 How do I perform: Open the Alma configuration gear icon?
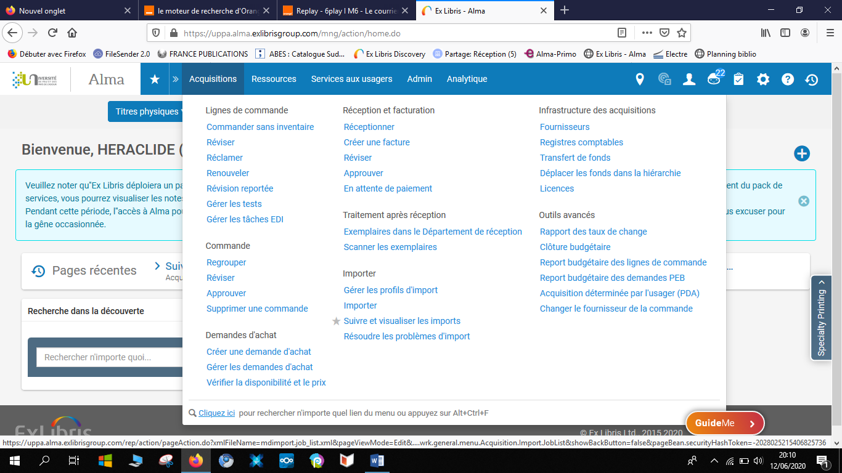[x=763, y=79]
